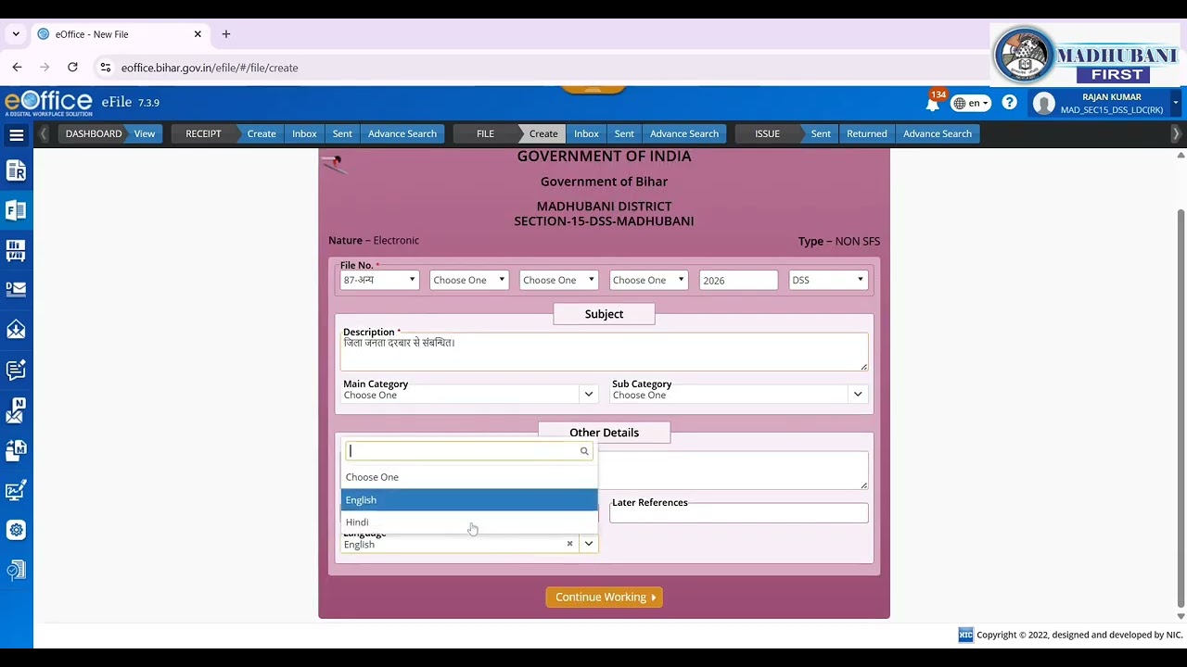The image size is (1187, 667).
Task: Open Receipt Inbox tab
Action: point(304,133)
